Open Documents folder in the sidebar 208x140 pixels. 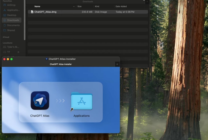(13, 25)
